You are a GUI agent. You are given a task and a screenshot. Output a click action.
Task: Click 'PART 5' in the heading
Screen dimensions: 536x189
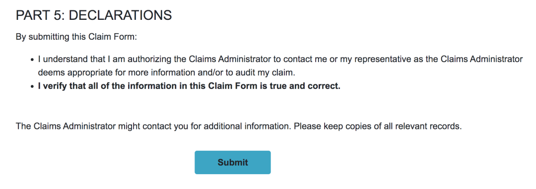[x=39, y=15]
